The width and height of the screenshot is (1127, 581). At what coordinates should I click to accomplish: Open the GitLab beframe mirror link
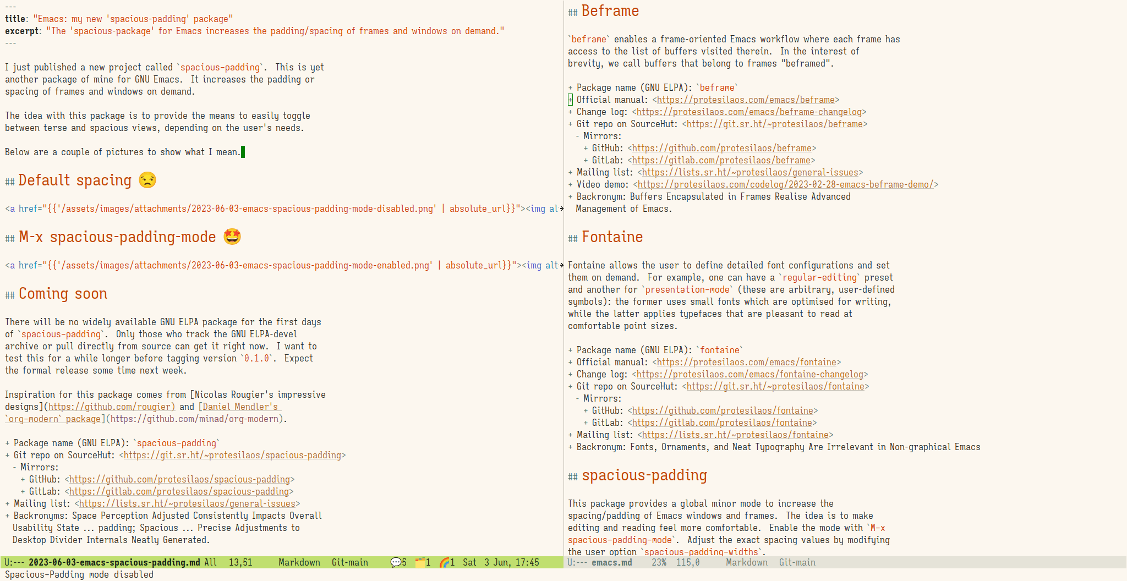721,160
